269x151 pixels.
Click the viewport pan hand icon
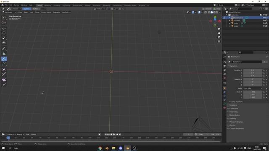click(219, 33)
